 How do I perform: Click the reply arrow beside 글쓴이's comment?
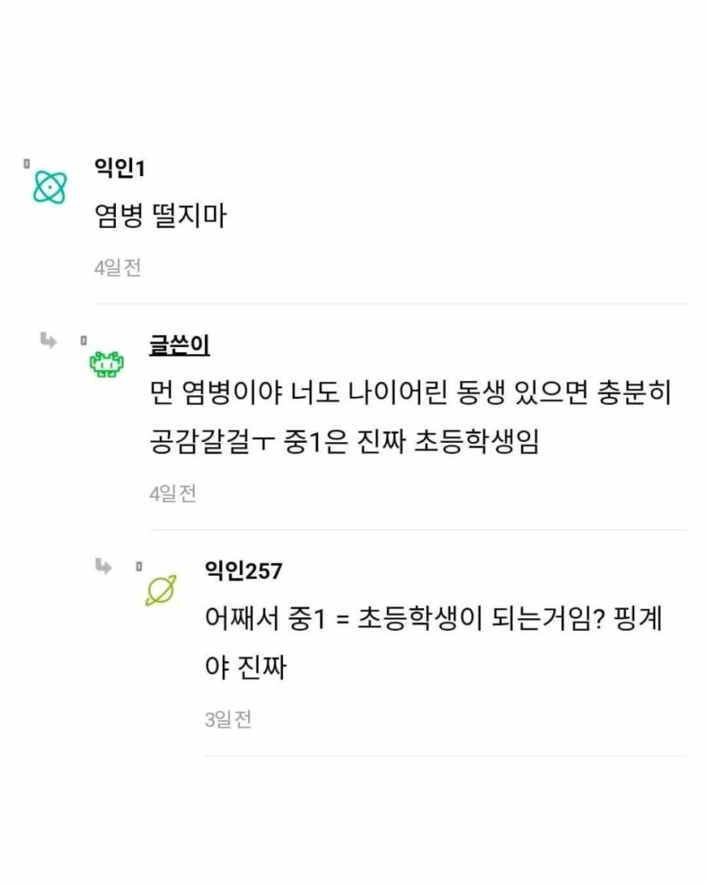48,340
